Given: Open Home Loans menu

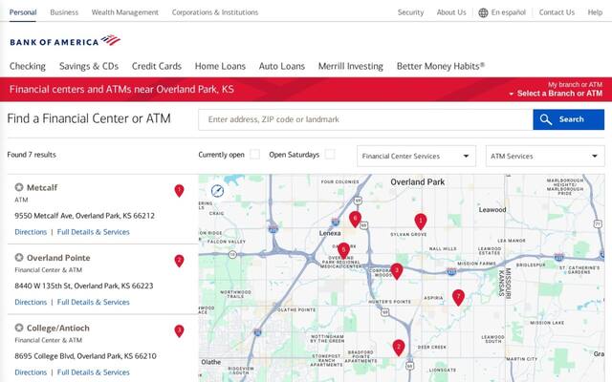Looking at the screenshot, I should [x=220, y=66].
